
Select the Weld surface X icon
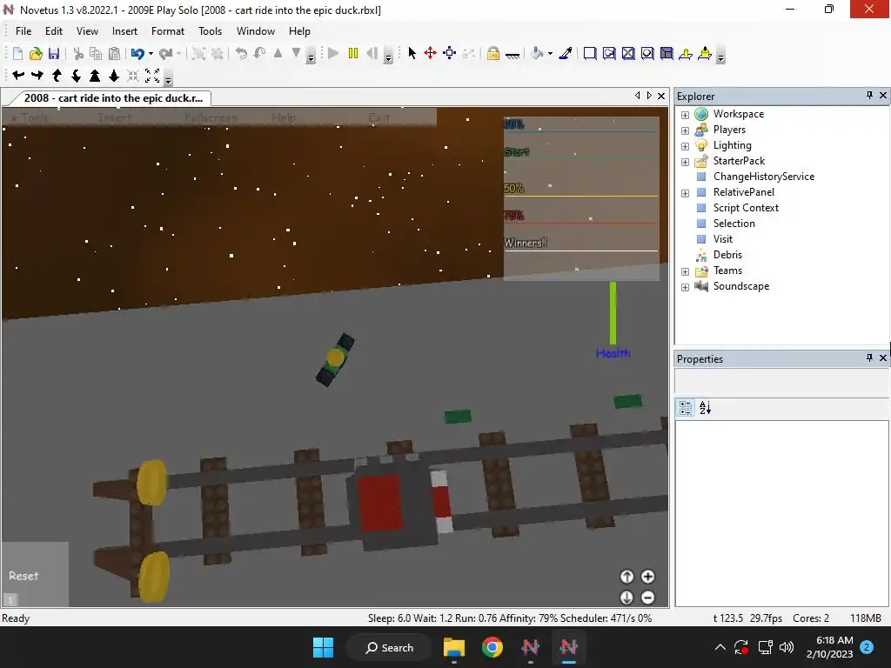click(x=628, y=53)
